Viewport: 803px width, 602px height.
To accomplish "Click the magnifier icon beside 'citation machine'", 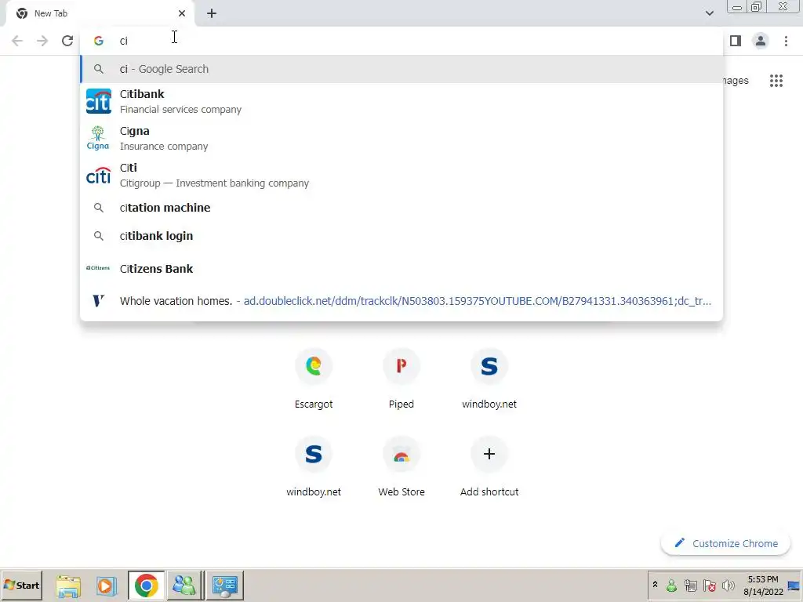I will coord(98,208).
